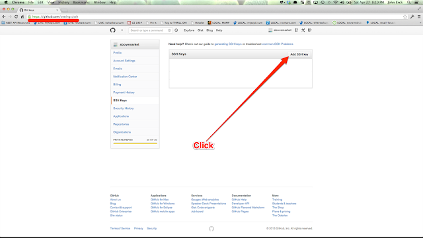Open Notification Center list icon in menu bar

click(416, 2)
